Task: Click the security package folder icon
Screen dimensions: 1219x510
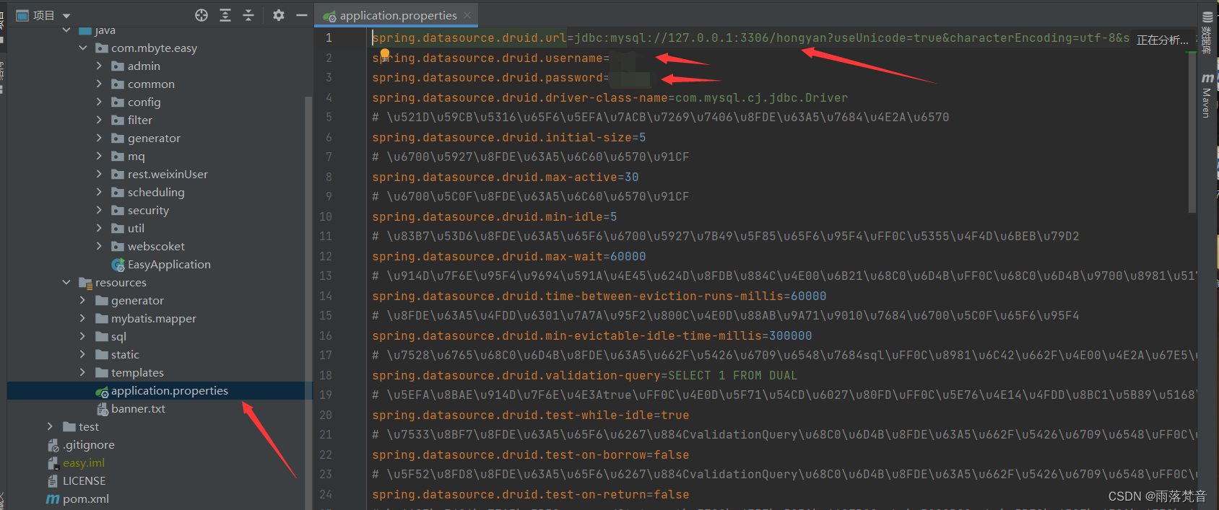Action: click(x=118, y=210)
